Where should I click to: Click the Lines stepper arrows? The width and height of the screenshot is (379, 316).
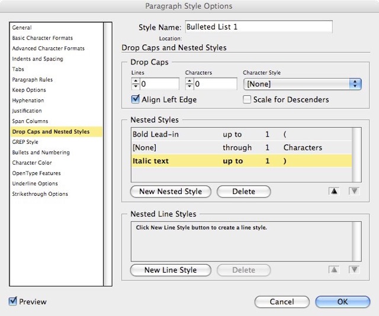pos(134,84)
